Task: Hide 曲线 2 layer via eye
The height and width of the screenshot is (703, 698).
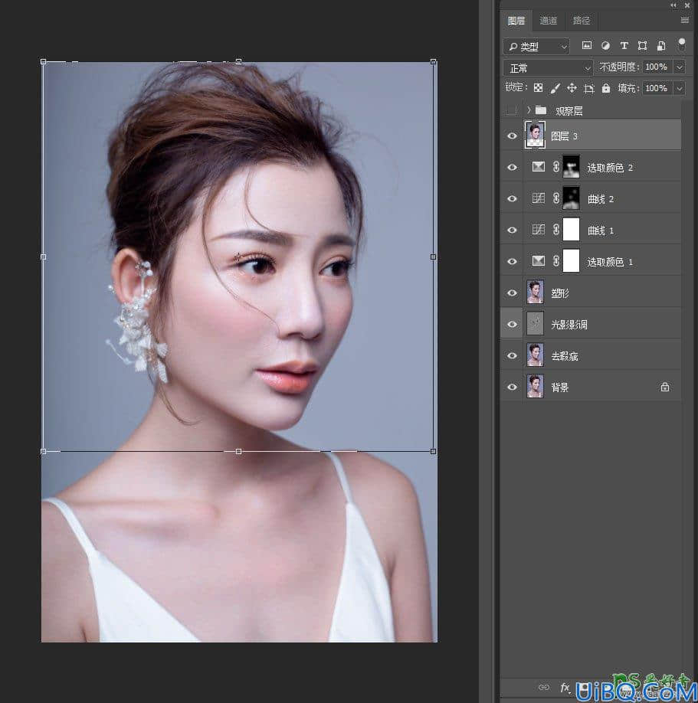Action: coord(512,198)
